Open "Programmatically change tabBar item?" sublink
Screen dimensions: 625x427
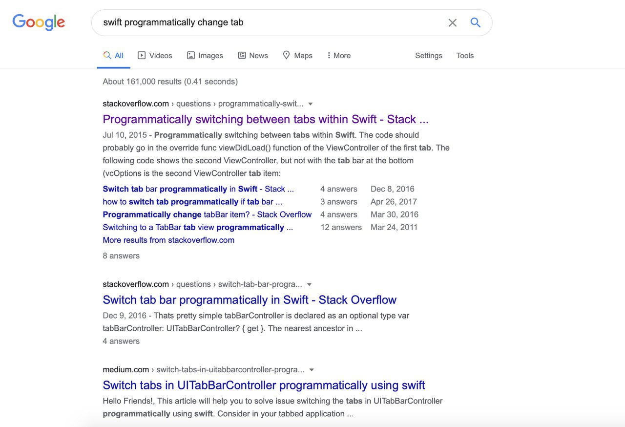(207, 214)
